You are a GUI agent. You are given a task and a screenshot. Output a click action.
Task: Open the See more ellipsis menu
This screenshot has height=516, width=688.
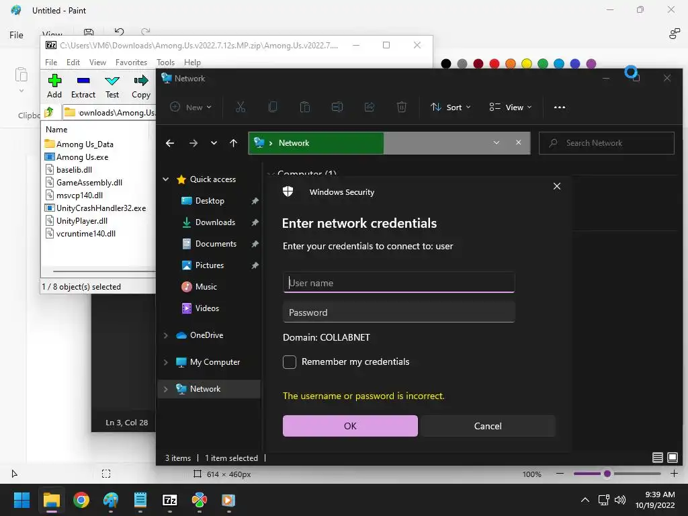tap(560, 107)
